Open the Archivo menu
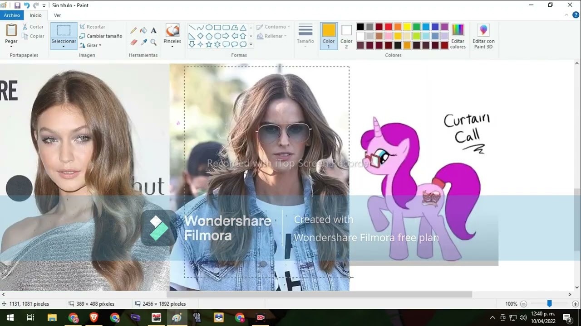 click(x=12, y=15)
